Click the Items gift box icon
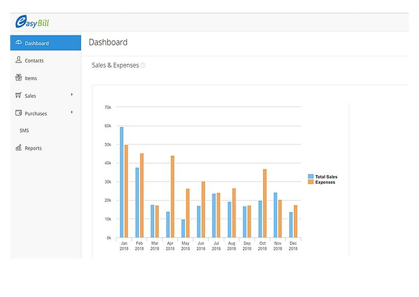The image size is (419, 297). click(18, 78)
